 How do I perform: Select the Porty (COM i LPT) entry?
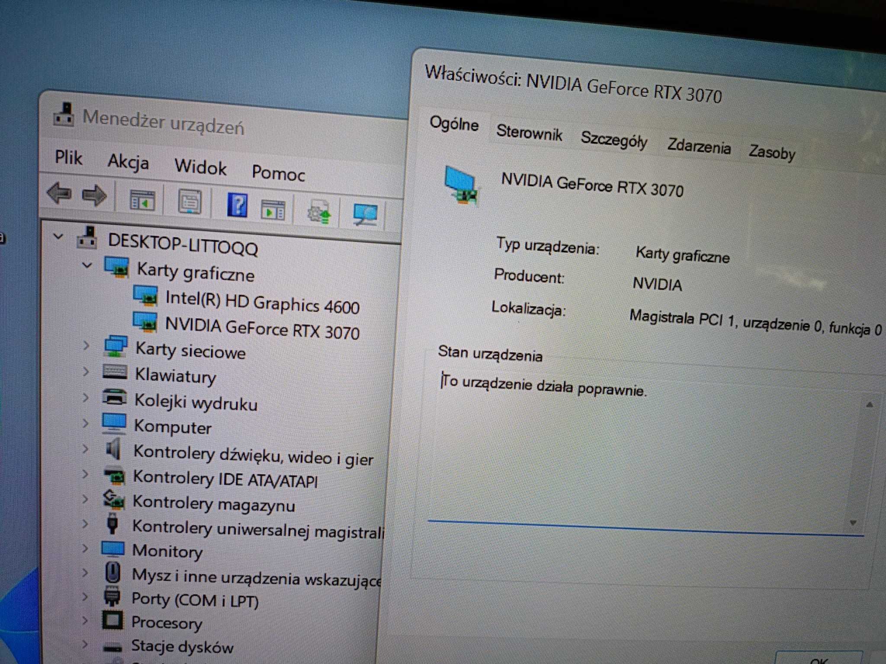coord(195,600)
